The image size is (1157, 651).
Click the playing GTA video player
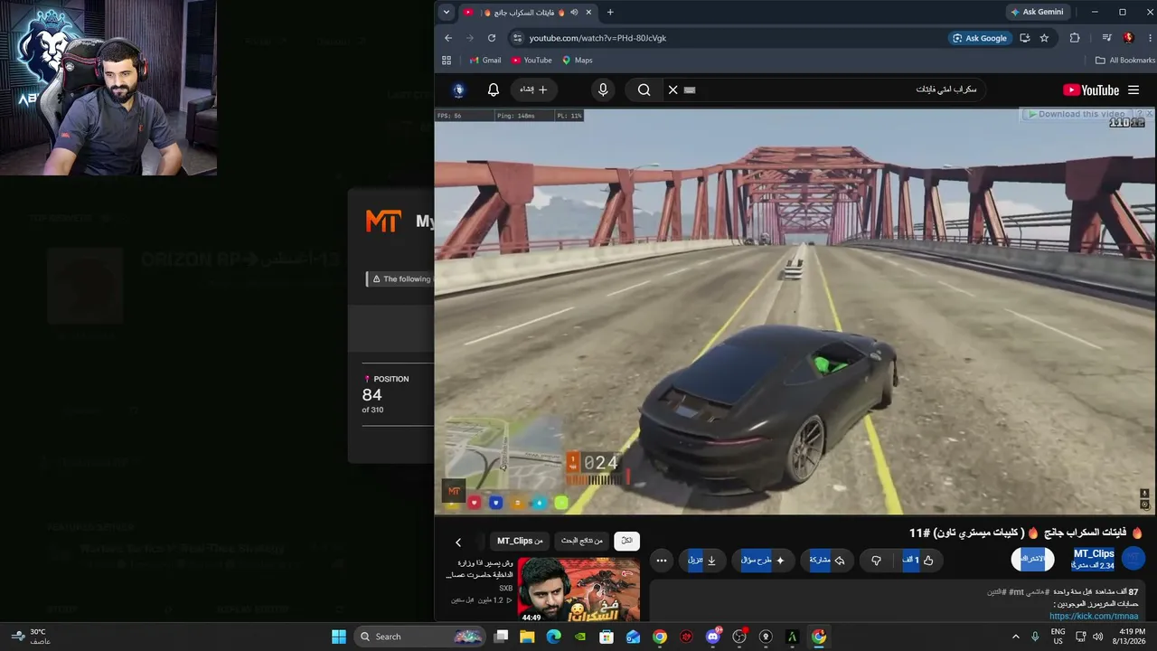[795, 312]
